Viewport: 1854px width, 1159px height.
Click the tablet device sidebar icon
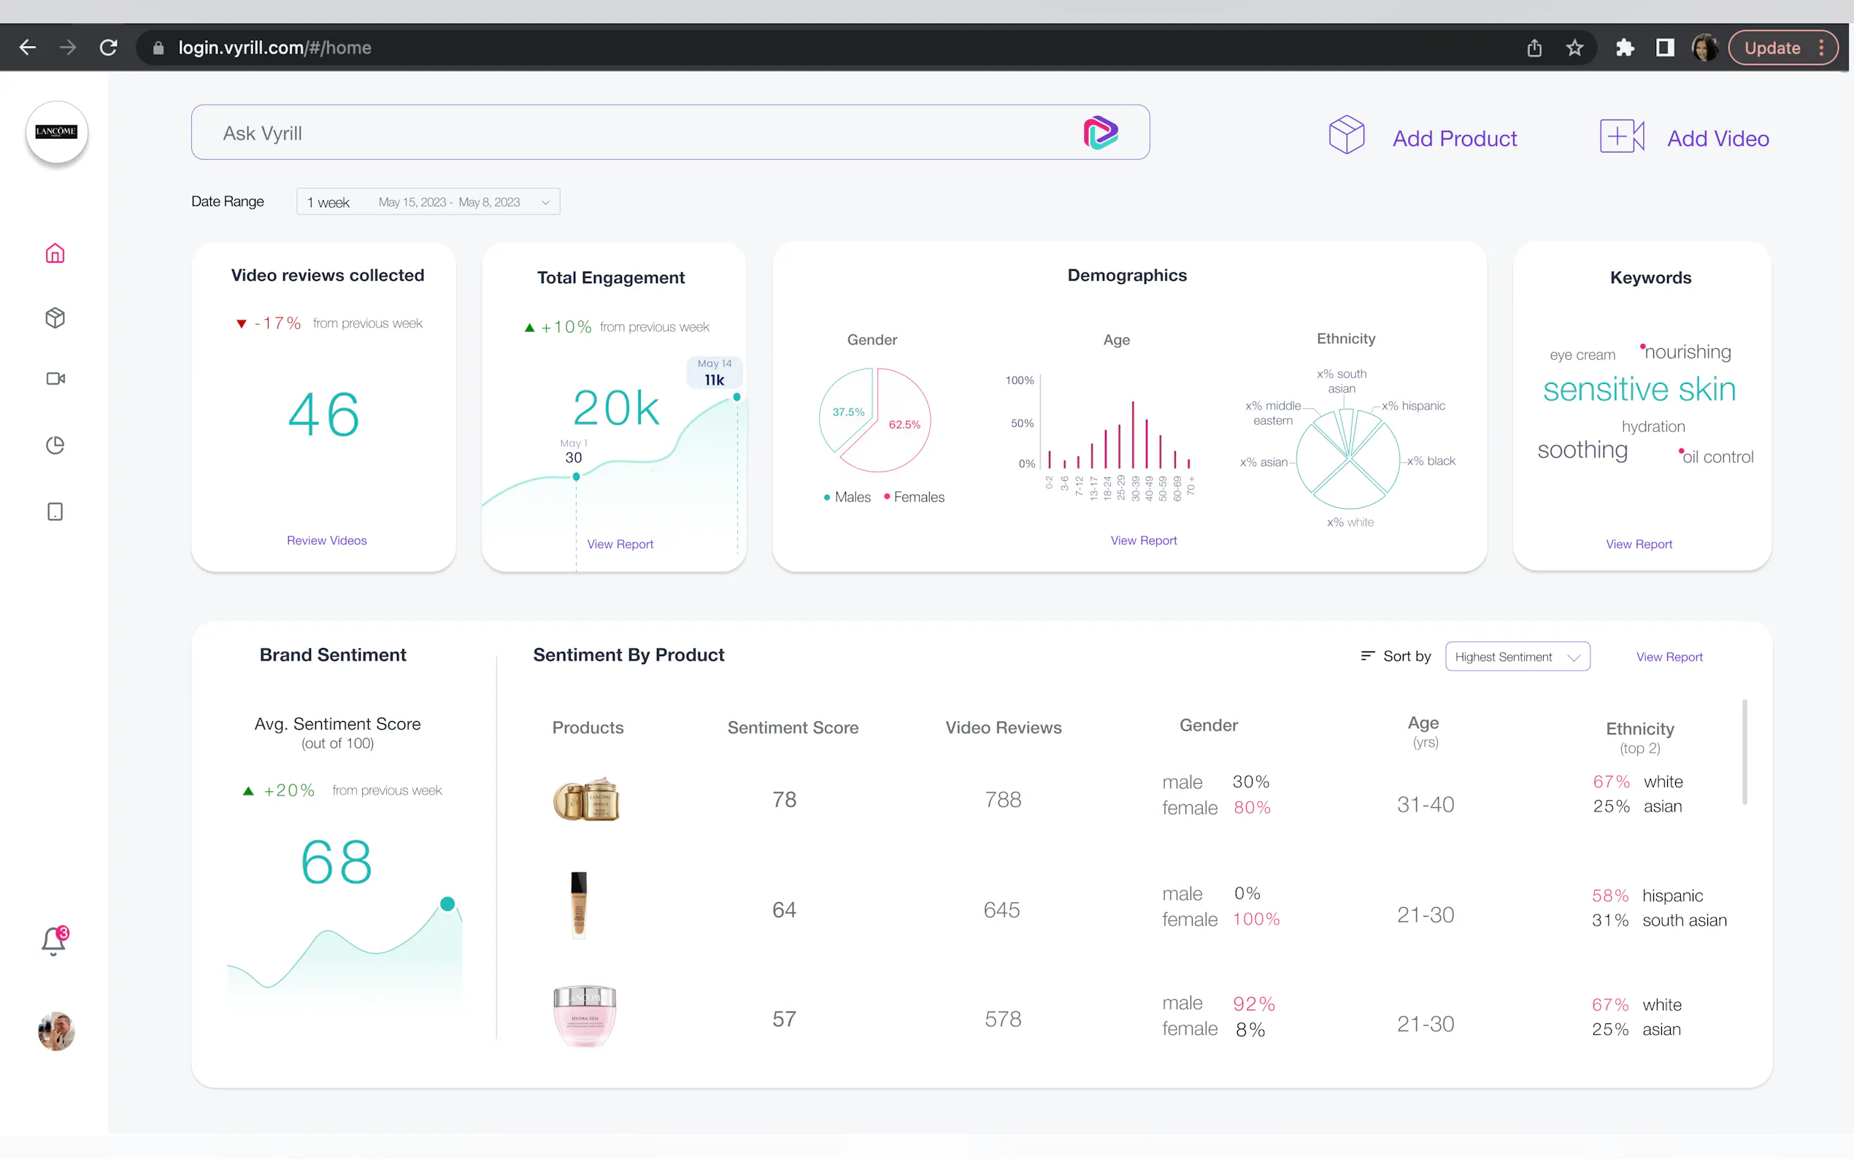(x=55, y=512)
